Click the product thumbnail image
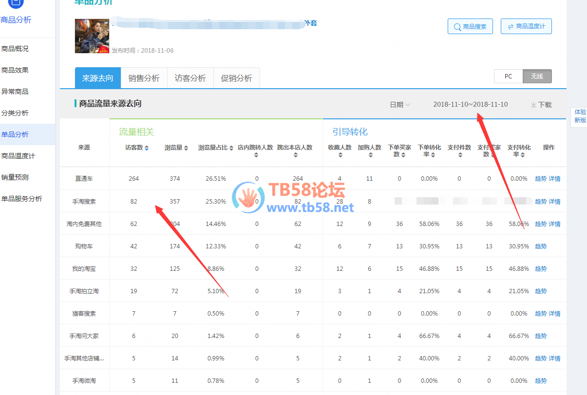The image size is (587, 395). (92, 36)
